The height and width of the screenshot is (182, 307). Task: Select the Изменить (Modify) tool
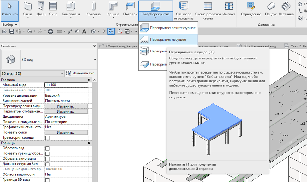(9, 11)
